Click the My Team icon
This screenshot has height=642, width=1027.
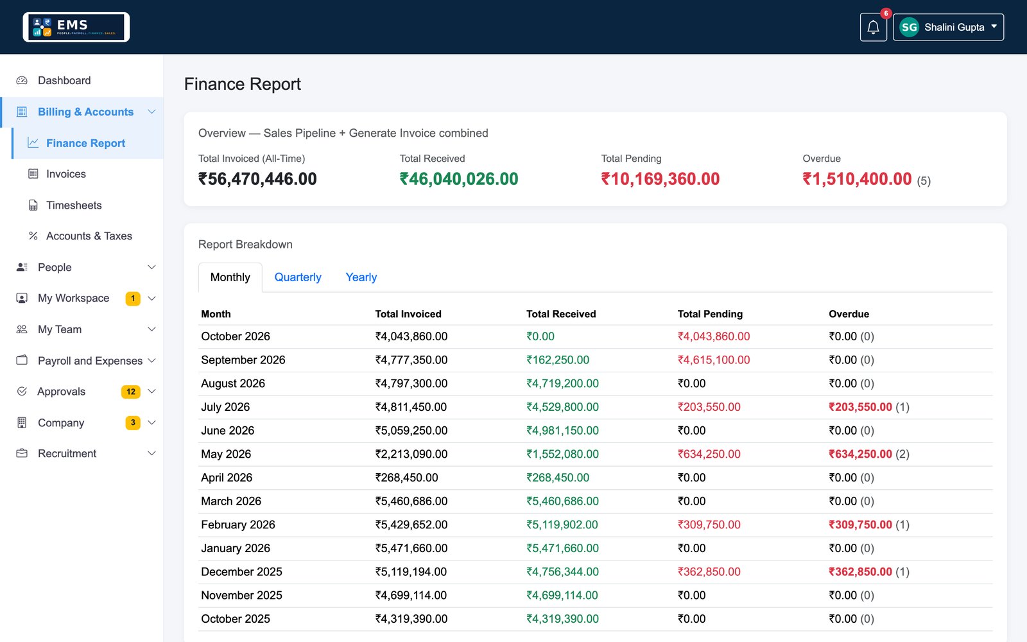[22, 329]
